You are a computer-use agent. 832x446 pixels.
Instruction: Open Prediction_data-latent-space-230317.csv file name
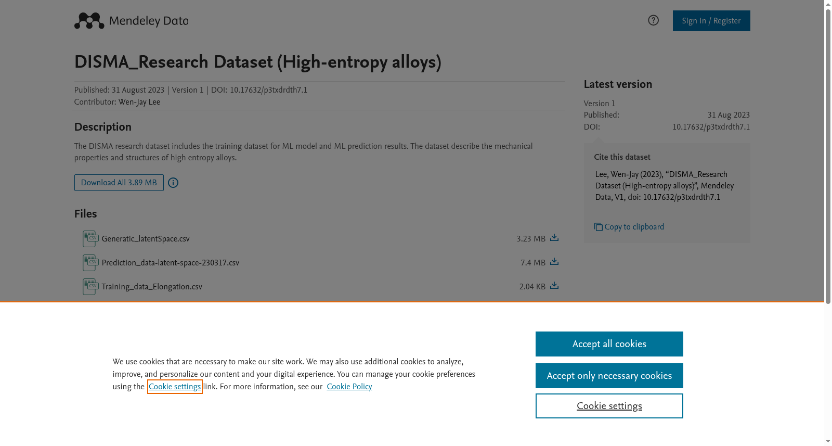(171, 263)
